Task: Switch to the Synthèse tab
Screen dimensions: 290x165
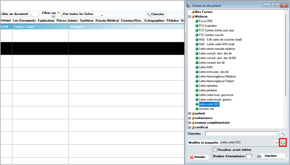Action: tap(87, 21)
